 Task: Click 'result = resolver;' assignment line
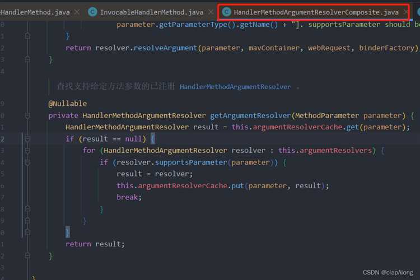click(x=155, y=174)
